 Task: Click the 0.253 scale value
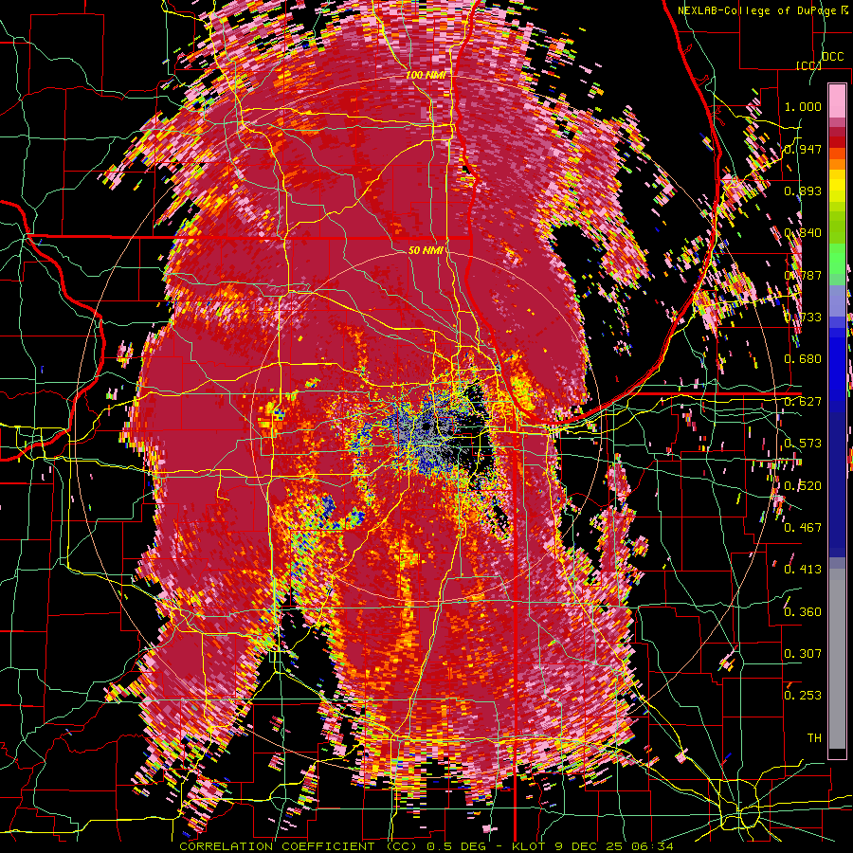(803, 696)
